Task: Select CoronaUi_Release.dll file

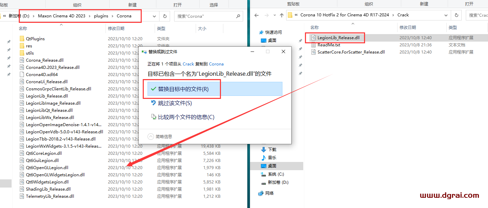Action: coord(47,81)
